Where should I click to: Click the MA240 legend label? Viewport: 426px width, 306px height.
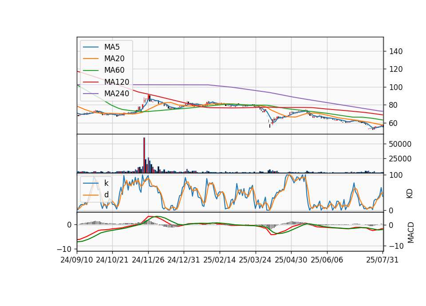(x=117, y=94)
